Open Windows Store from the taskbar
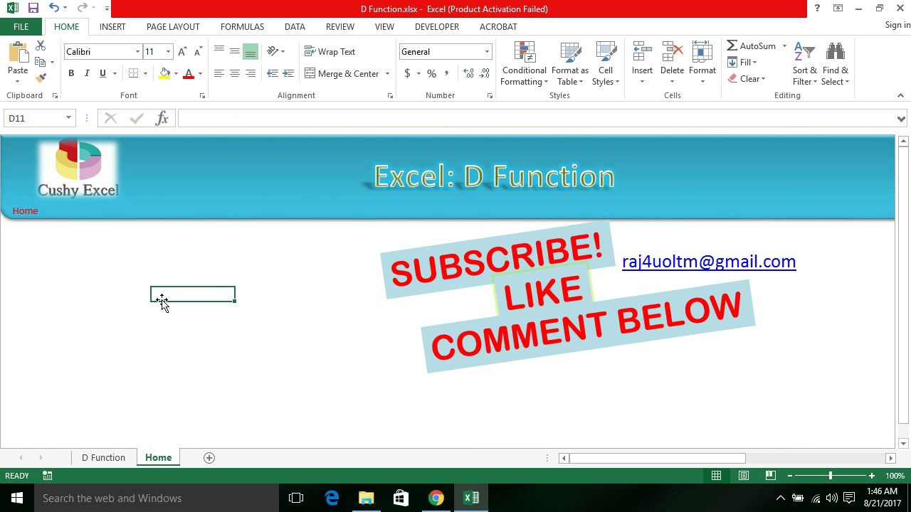The width and height of the screenshot is (911, 512). pos(401,498)
